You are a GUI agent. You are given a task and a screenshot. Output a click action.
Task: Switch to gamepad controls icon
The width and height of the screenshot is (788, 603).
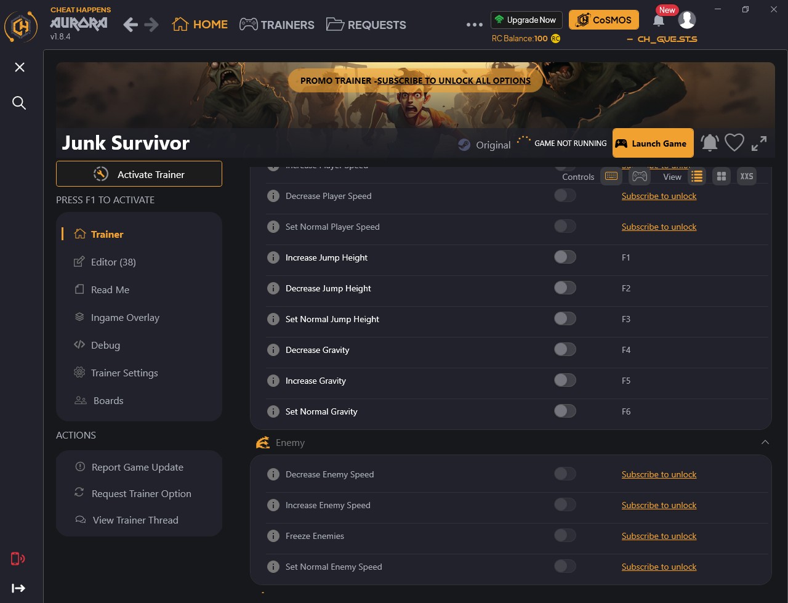click(640, 176)
